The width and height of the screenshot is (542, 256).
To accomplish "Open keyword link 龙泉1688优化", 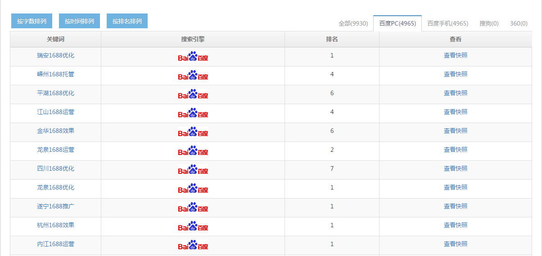I will 56,188.
